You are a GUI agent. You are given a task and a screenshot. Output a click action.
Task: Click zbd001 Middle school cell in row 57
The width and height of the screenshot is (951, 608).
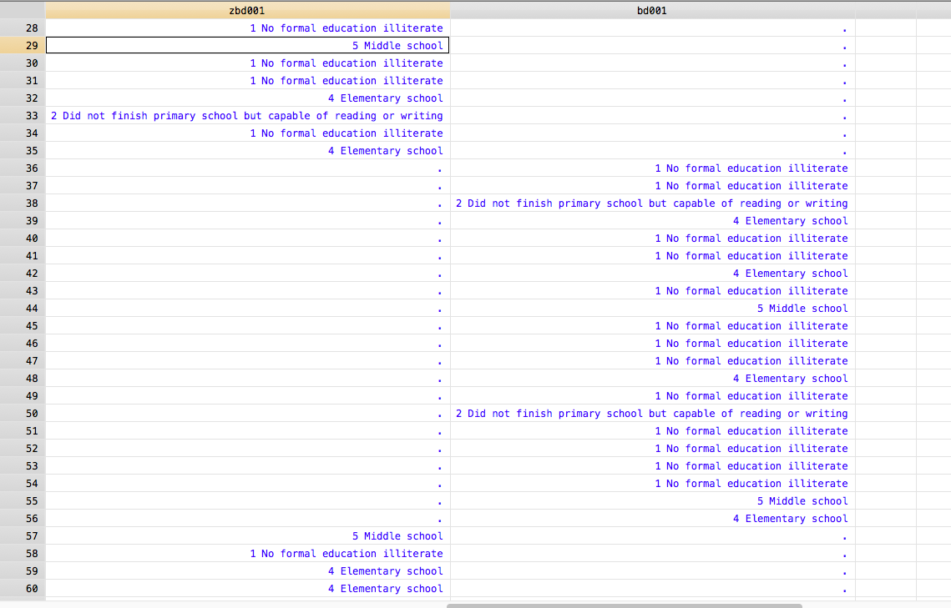pyautogui.click(x=247, y=536)
